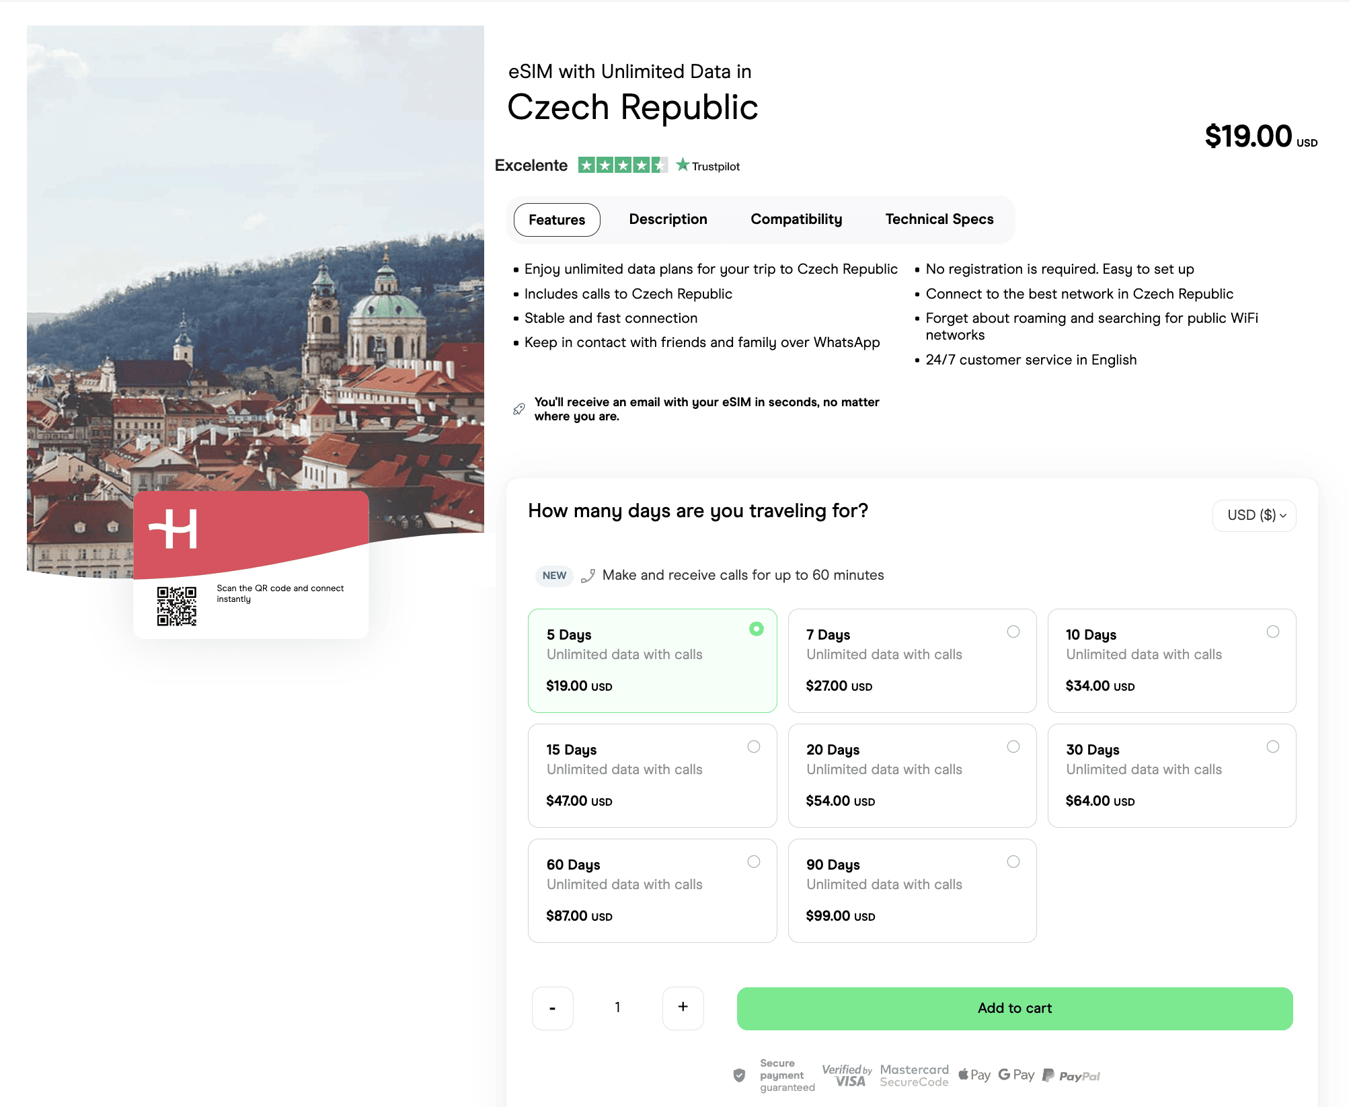Viewport: 1349px width, 1107px height.
Task: Open the Technical Specs tab
Action: click(x=939, y=219)
